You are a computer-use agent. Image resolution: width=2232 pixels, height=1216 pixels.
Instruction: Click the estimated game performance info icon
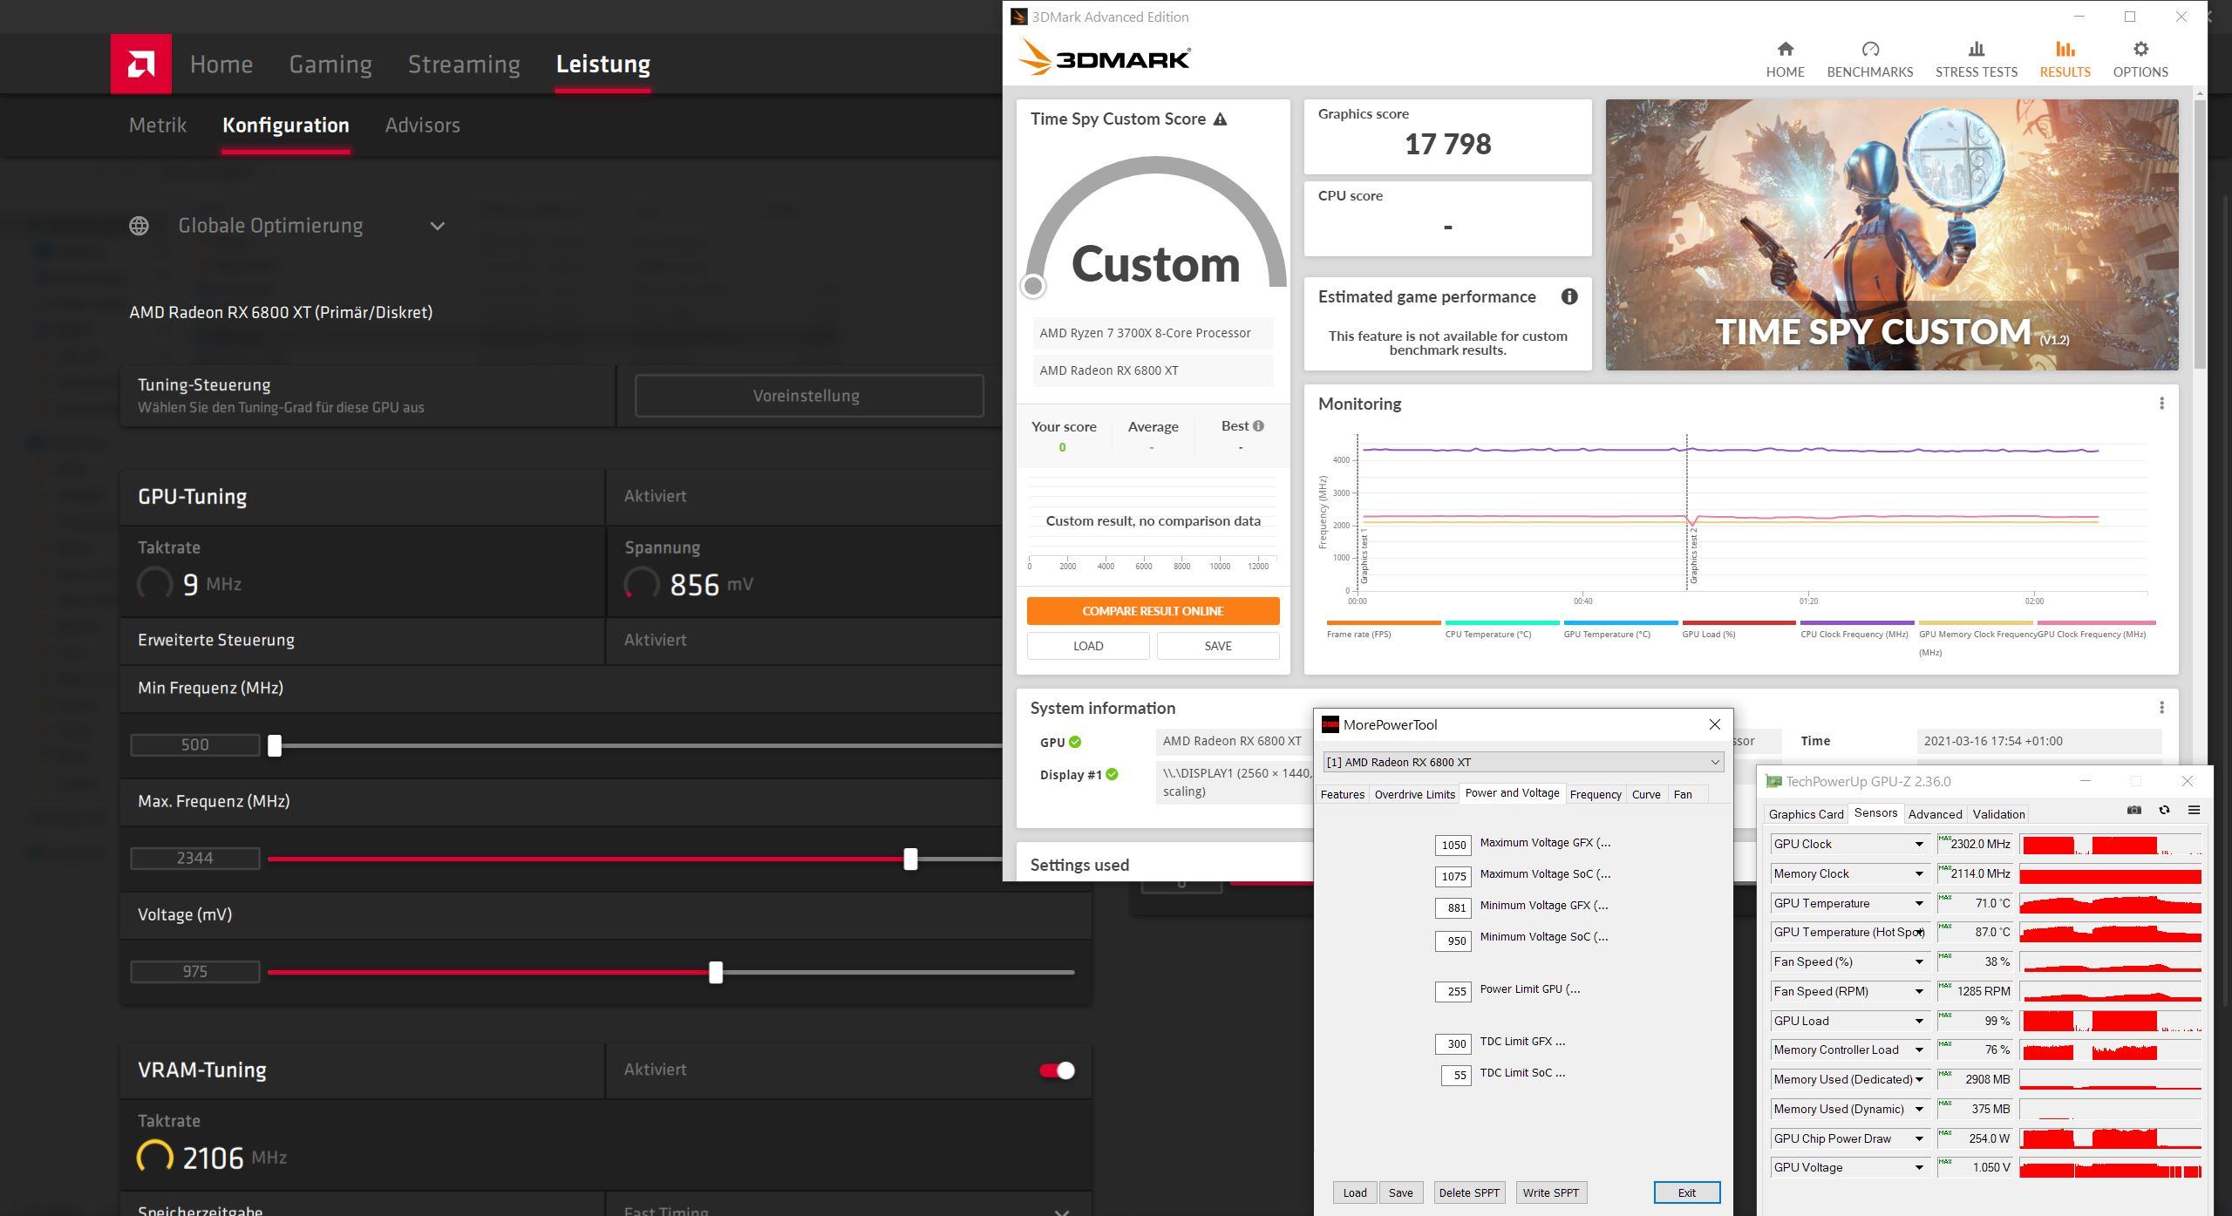1569,296
